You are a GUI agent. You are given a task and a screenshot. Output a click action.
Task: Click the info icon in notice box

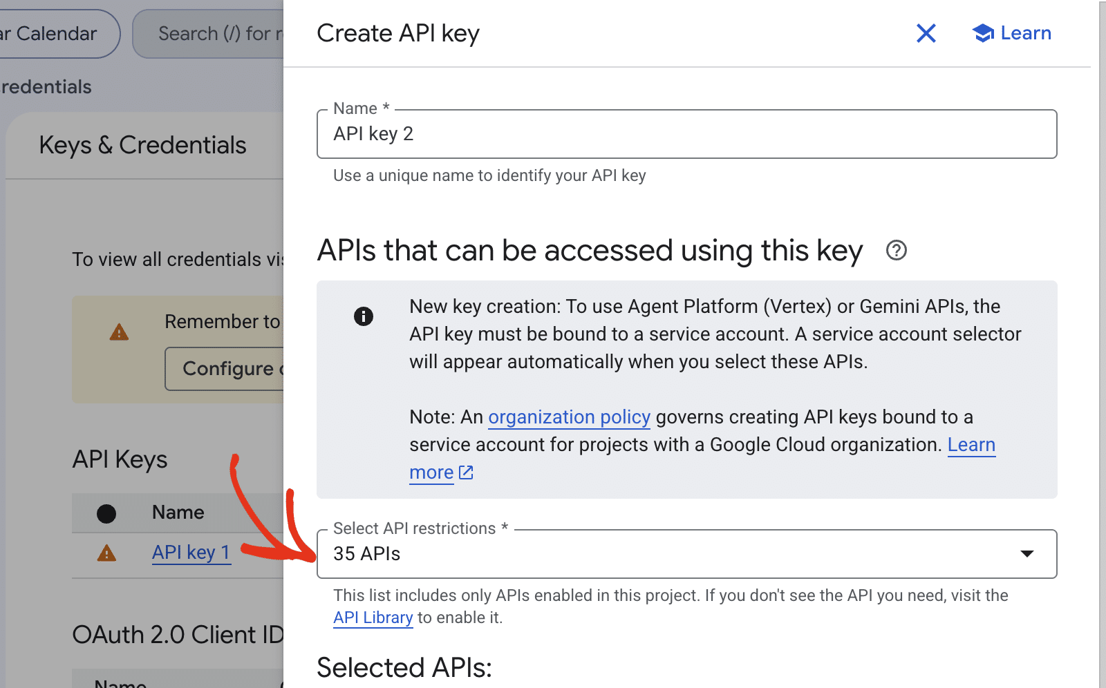pyautogui.click(x=364, y=316)
